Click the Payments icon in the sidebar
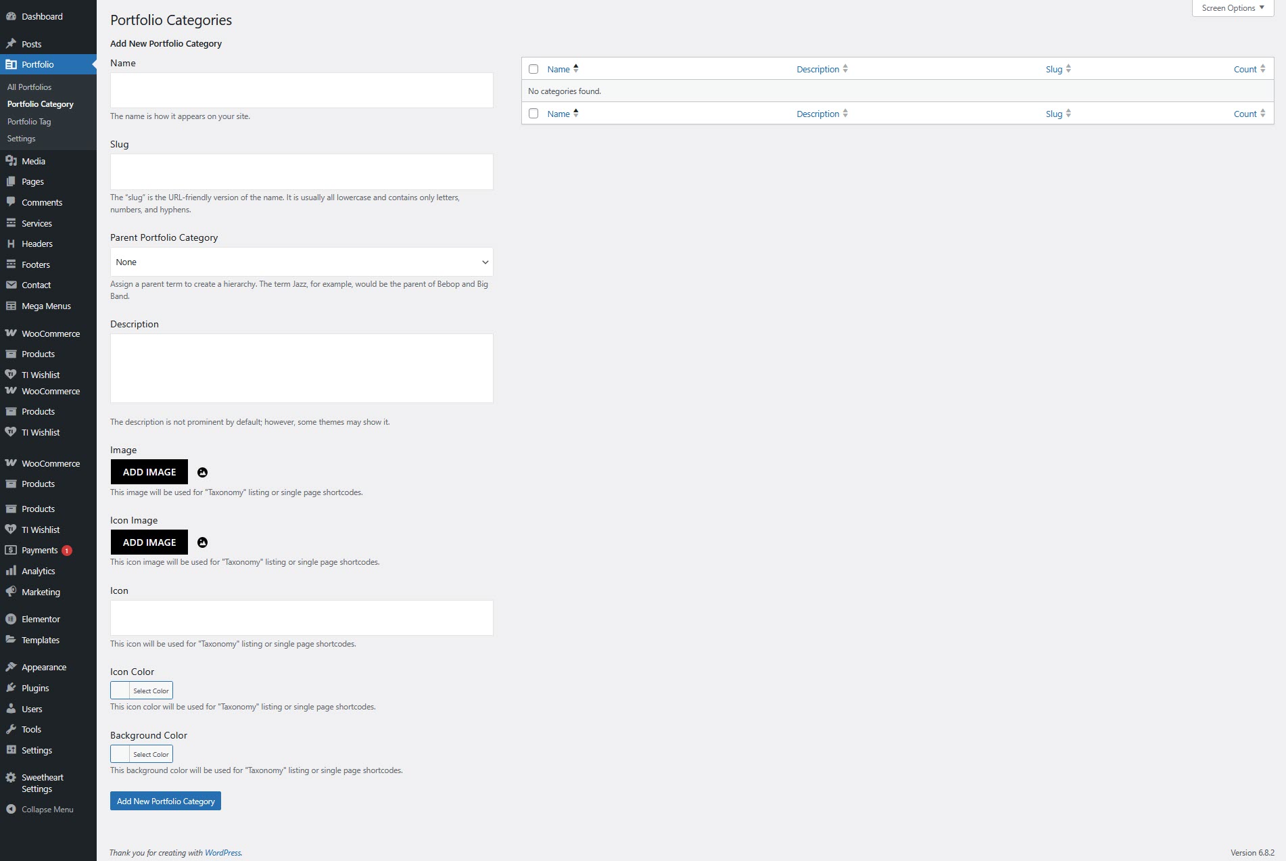This screenshot has height=861, width=1286. click(x=11, y=550)
